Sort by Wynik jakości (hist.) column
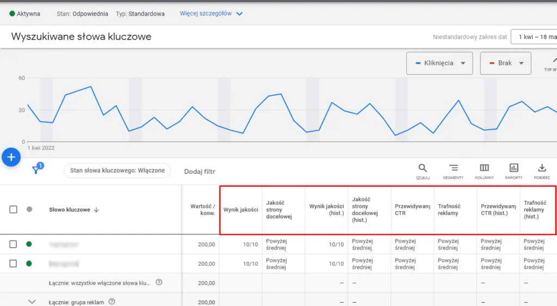557x306 pixels. tap(326, 210)
